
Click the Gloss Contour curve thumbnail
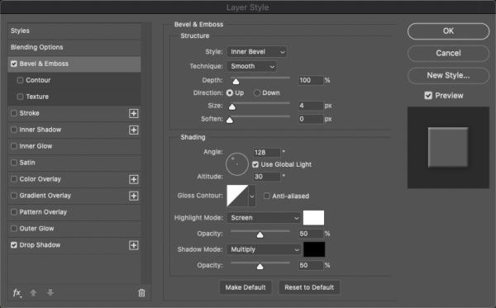[237, 196]
